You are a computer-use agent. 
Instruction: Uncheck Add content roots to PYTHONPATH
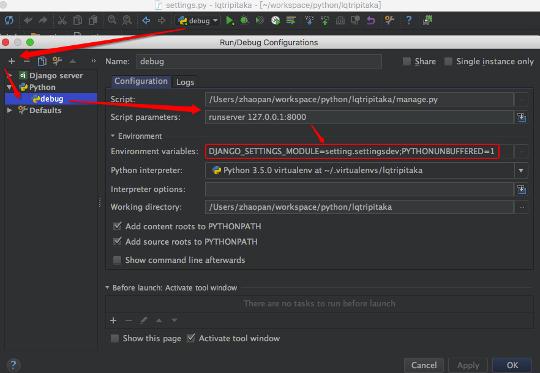pos(118,226)
